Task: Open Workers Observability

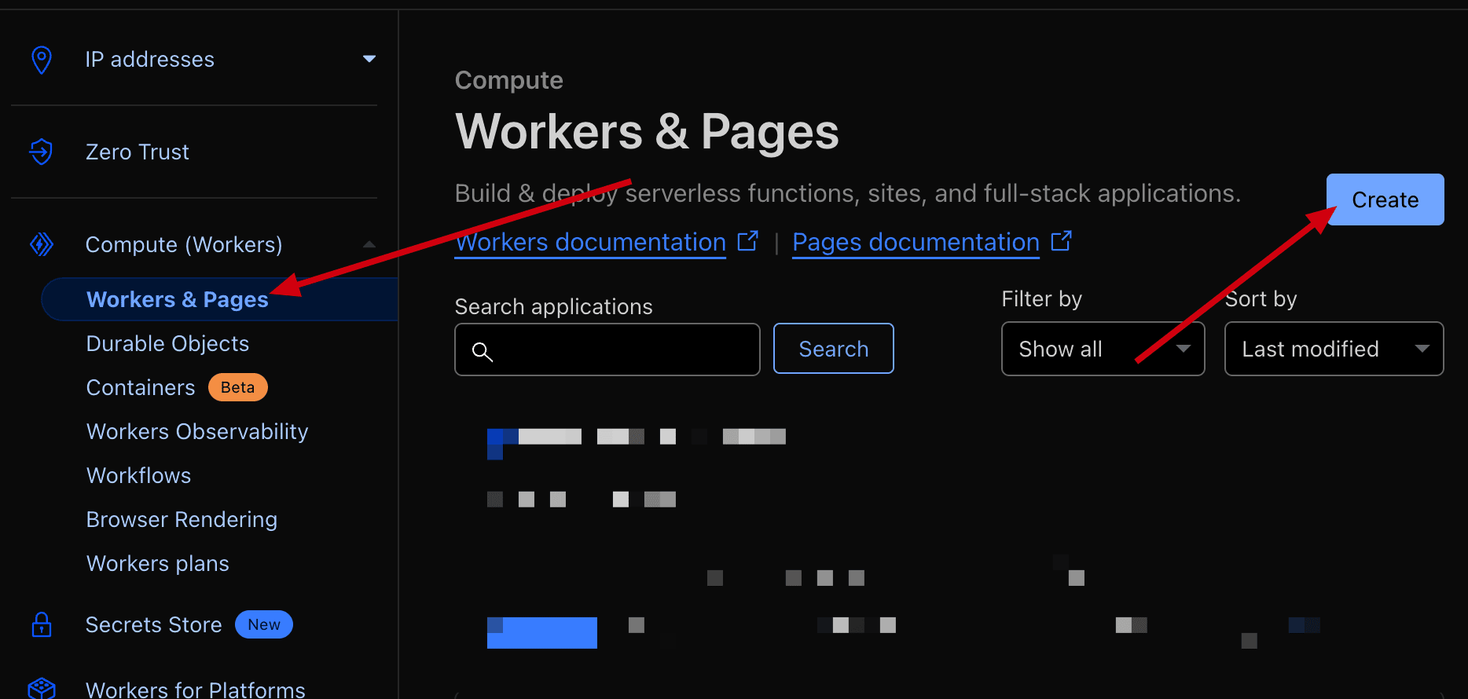Action: click(x=197, y=431)
